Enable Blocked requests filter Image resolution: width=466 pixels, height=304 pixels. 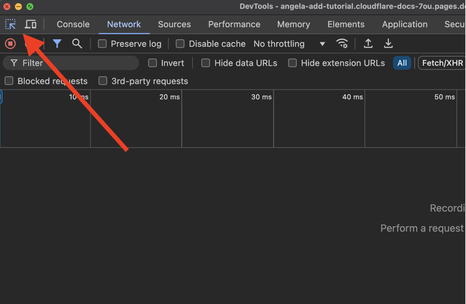coord(9,81)
